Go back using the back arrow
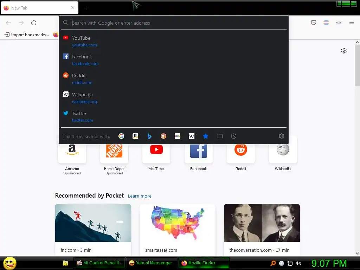 point(8,23)
